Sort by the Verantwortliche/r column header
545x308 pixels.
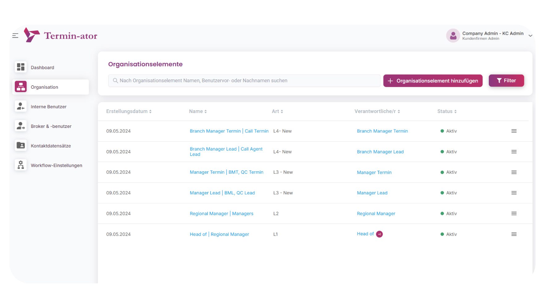[377, 111]
